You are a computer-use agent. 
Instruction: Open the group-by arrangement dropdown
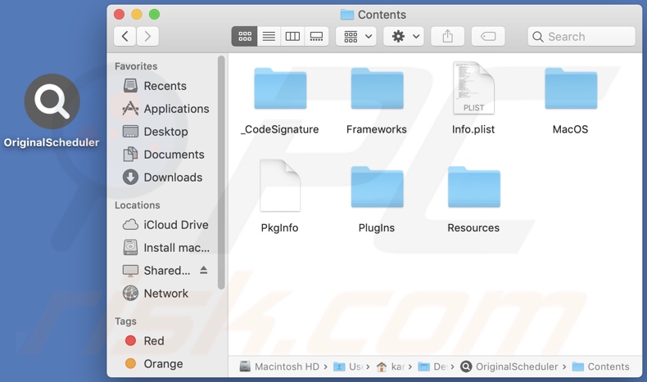click(x=356, y=36)
